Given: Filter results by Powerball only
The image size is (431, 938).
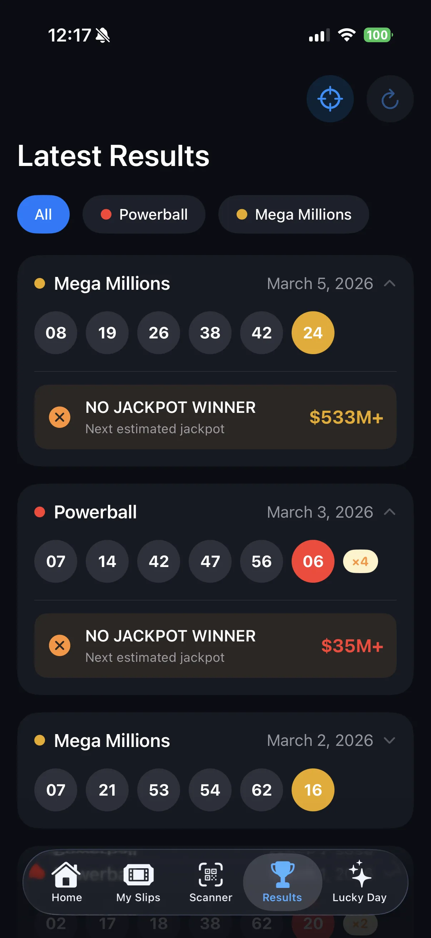Looking at the screenshot, I should pyautogui.click(x=144, y=215).
